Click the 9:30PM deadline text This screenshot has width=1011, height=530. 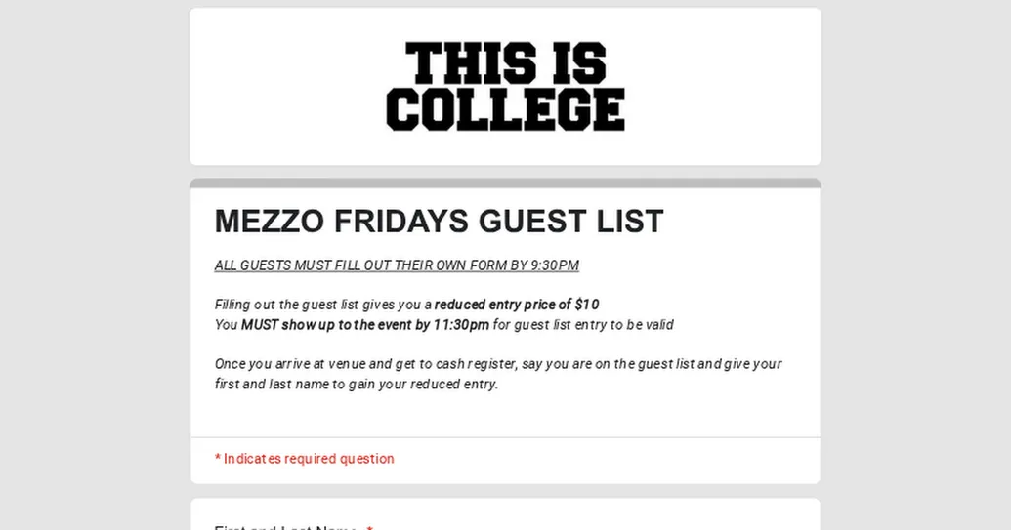coord(555,265)
